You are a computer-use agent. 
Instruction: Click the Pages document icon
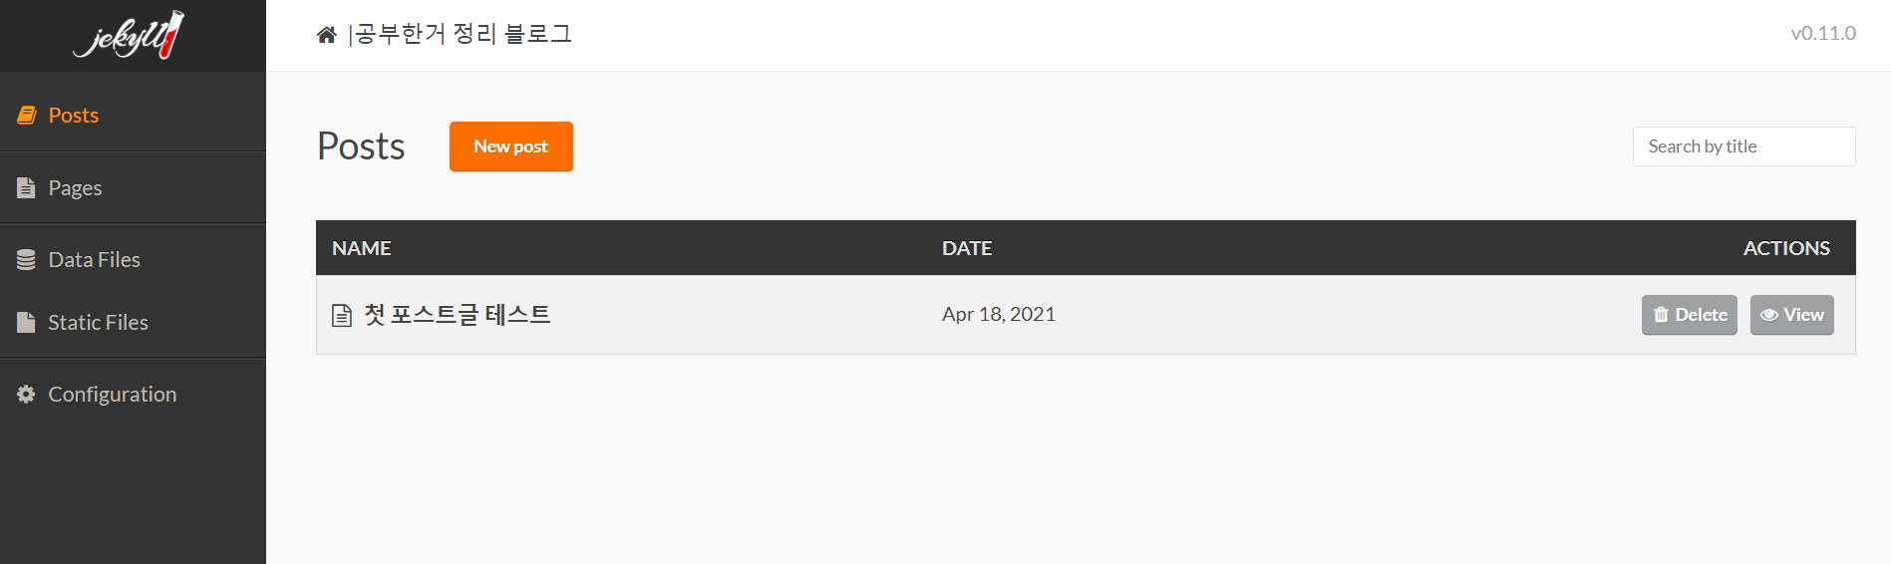click(26, 187)
